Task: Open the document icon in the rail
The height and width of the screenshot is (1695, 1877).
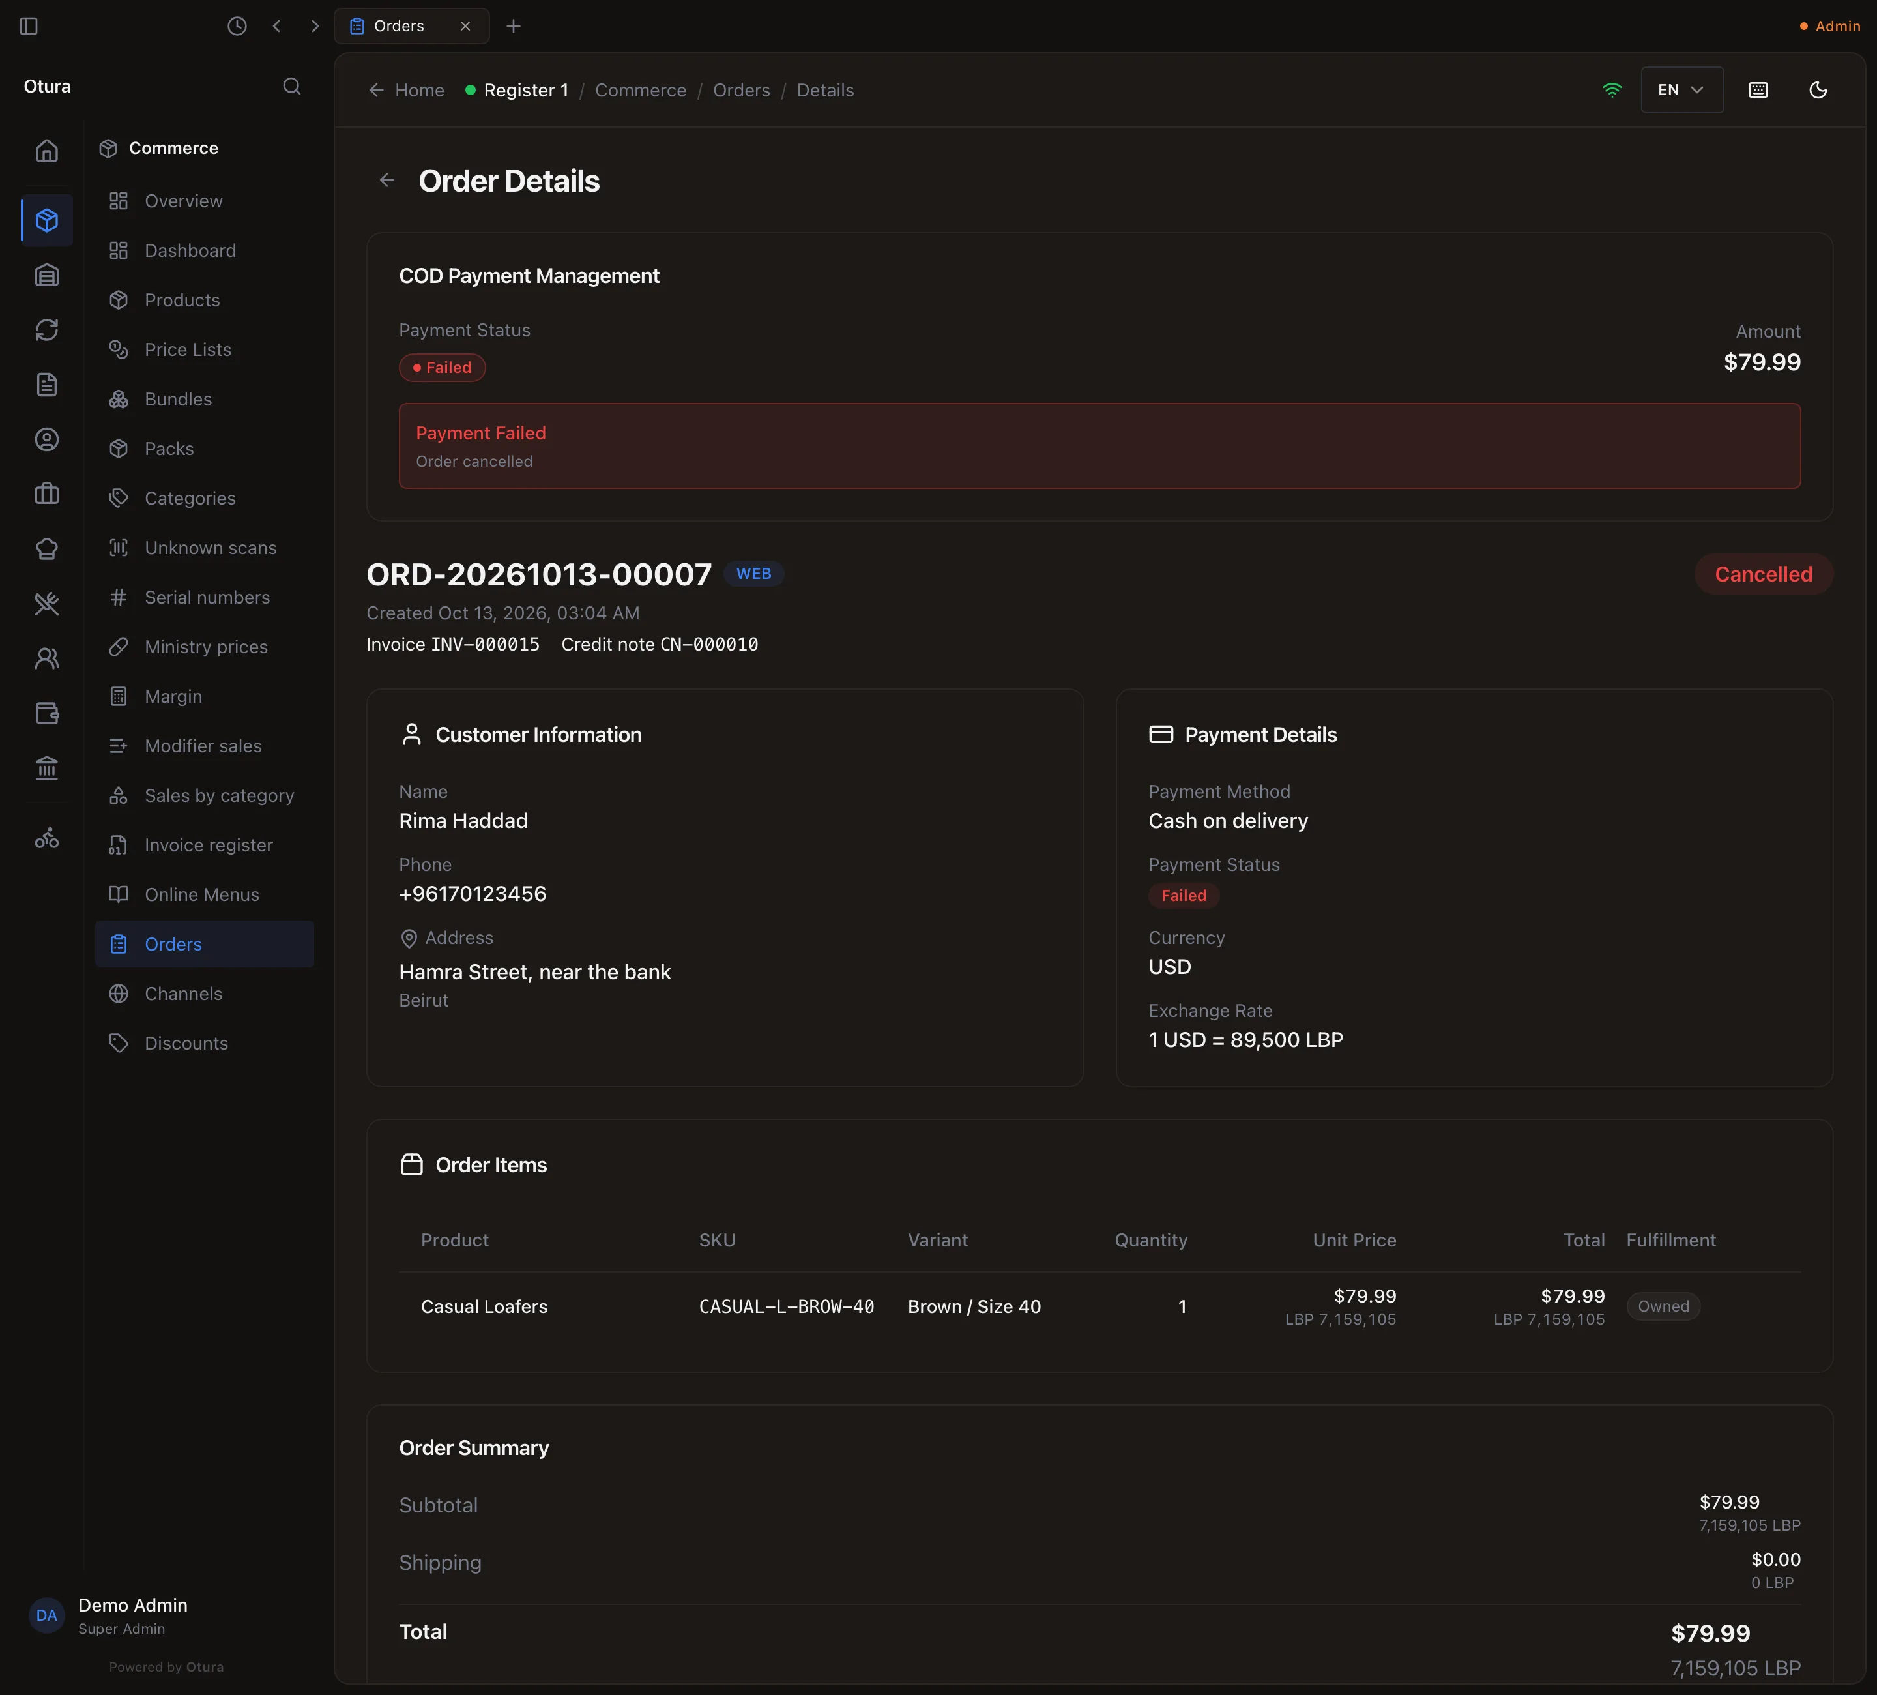Action: tap(46, 385)
